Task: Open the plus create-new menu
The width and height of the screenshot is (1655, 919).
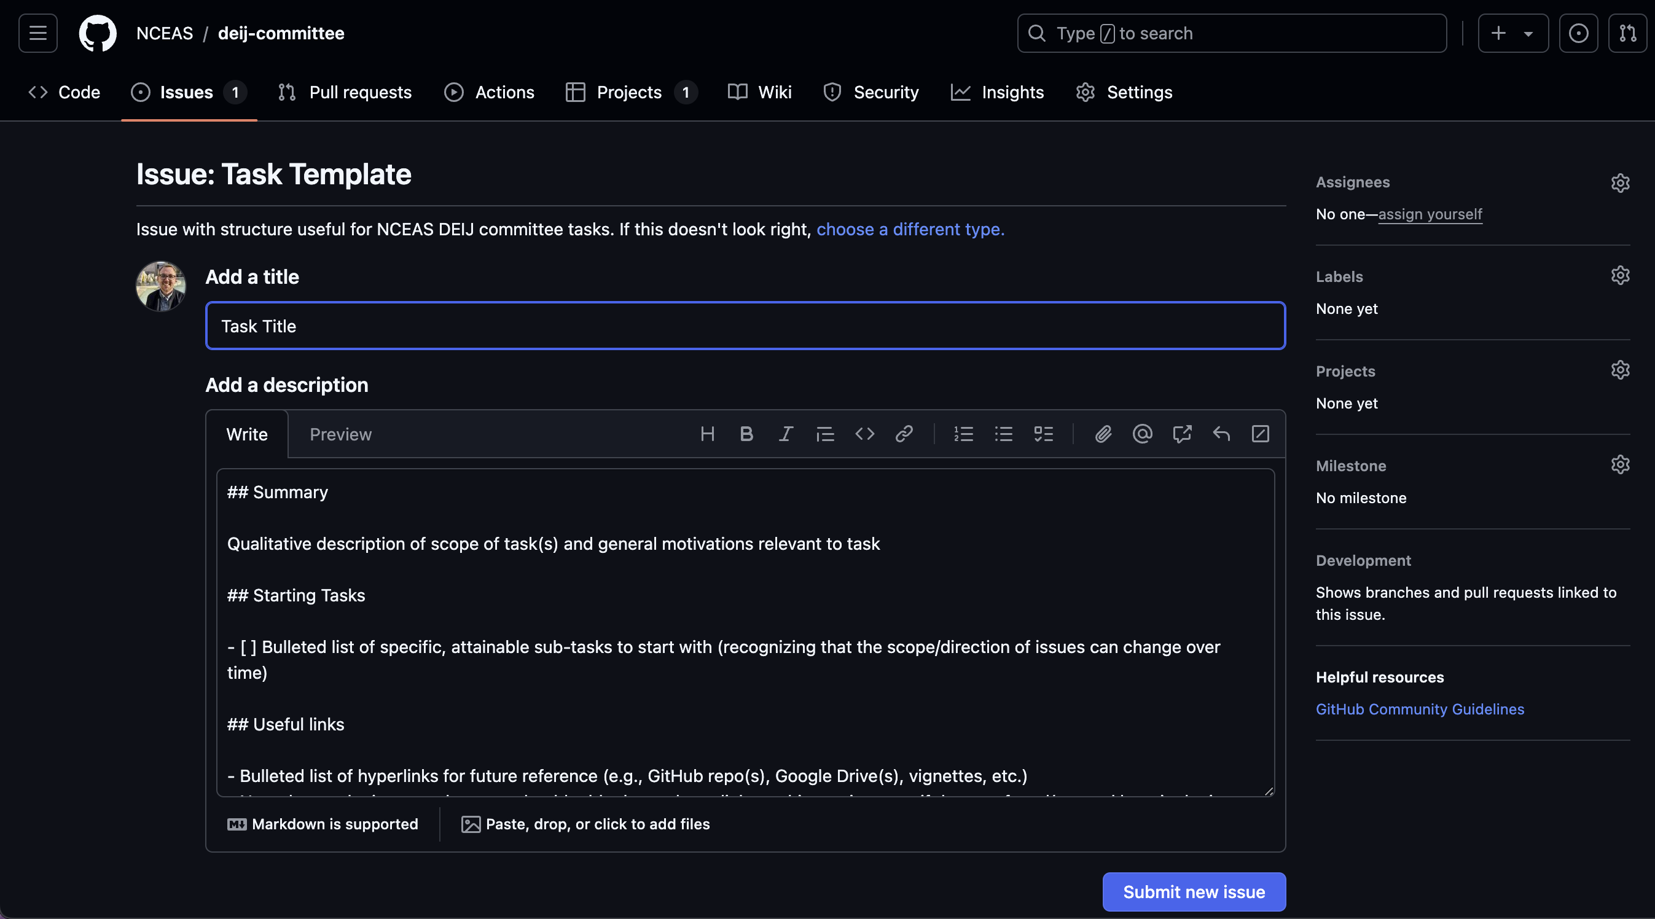Action: tap(1513, 33)
